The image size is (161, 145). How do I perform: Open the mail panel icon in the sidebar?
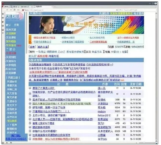(3, 18)
